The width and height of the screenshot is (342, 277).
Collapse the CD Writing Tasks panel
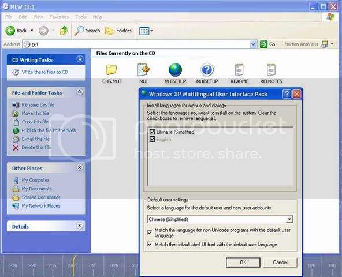click(80, 59)
